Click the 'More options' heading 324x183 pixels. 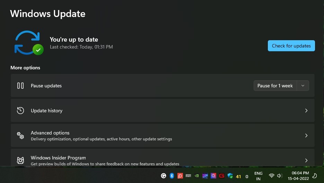pyautogui.click(x=25, y=68)
